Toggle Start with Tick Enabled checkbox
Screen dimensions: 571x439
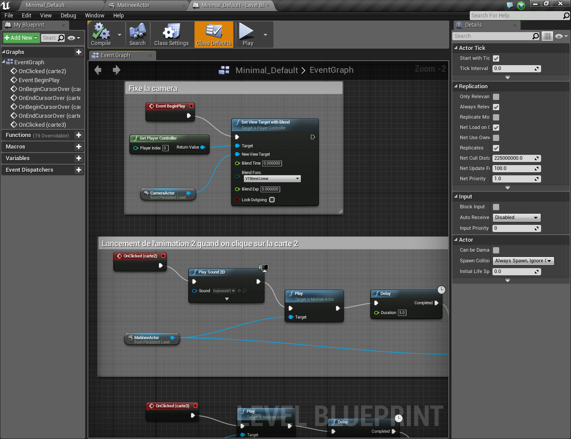[x=496, y=59]
